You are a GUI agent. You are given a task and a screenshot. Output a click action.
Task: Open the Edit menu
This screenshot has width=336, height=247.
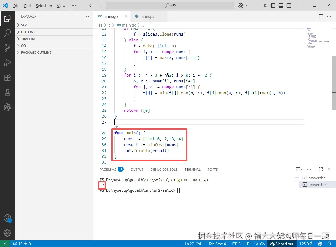(x=27, y=6)
